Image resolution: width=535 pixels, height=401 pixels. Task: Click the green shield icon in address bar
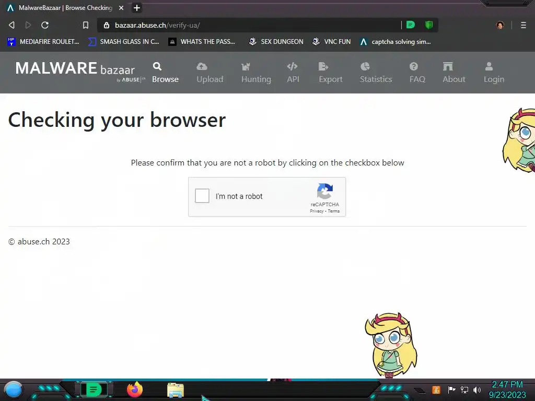(429, 25)
